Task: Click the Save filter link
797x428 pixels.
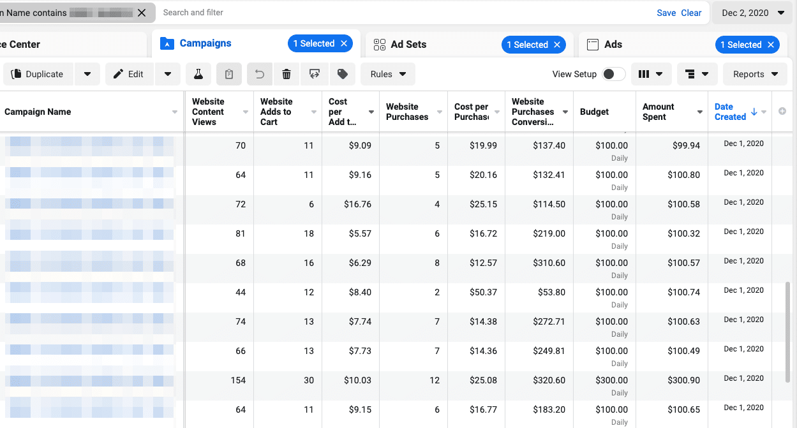Action: click(666, 13)
